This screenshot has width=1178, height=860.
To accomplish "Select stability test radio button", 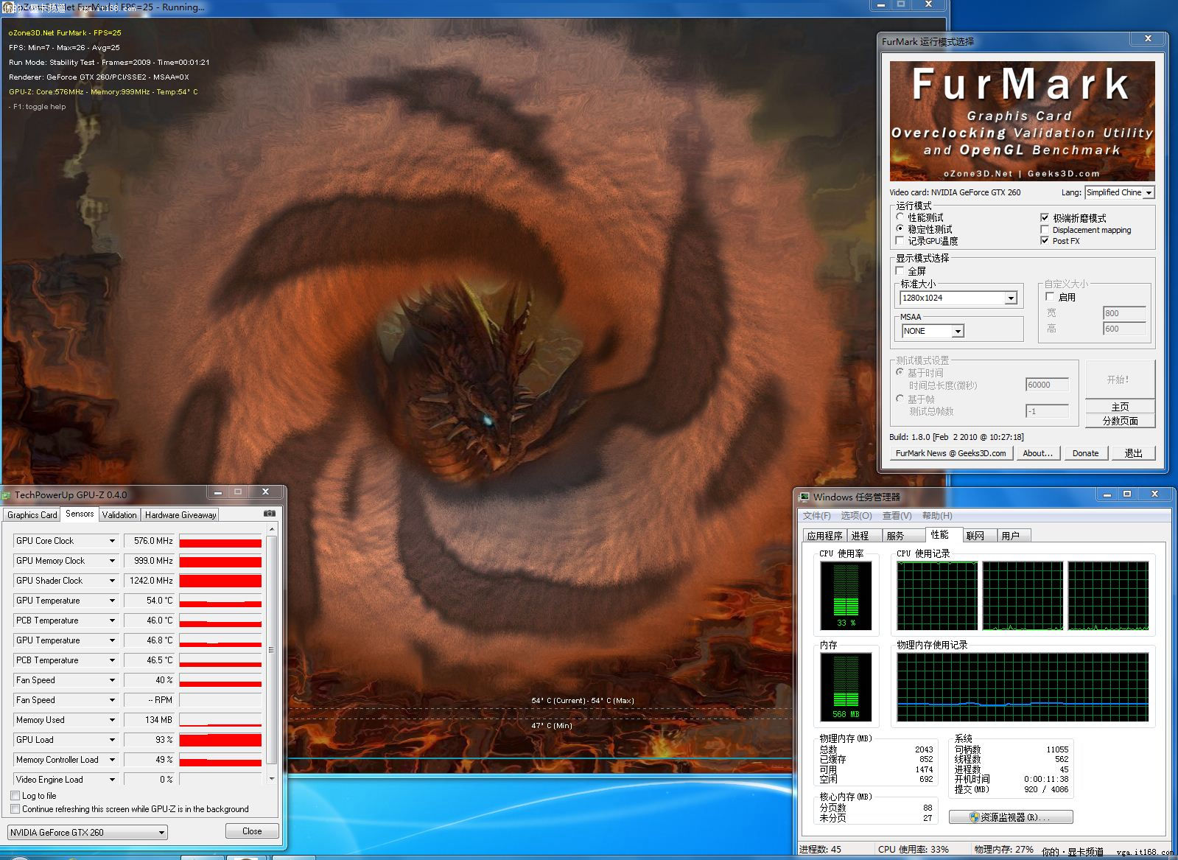I will [900, 229].
